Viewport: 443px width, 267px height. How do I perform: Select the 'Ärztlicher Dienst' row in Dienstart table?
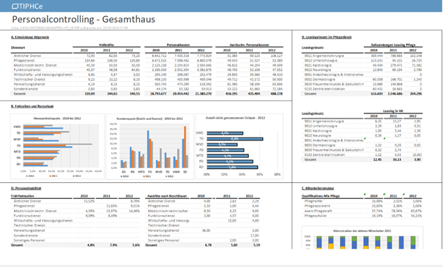pyautogui.click(x=146, y=56)
